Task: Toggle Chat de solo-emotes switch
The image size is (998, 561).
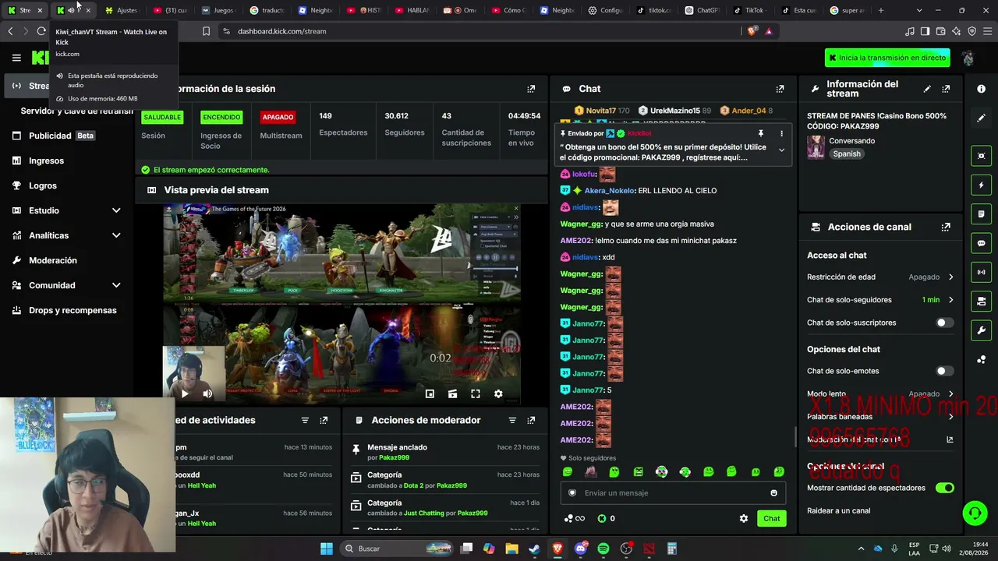Action: (x=944, y=371)
